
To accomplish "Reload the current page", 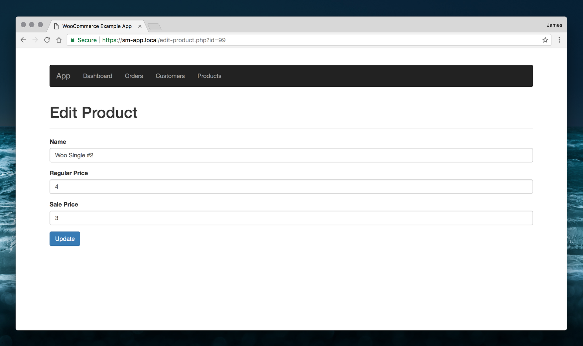I will pyautogui.click(x=47, y=40).
